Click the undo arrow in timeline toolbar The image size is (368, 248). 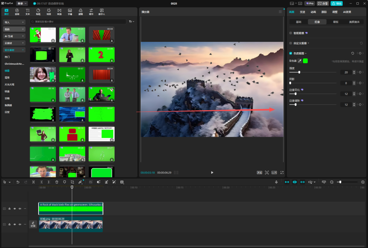tap(18, 182)
